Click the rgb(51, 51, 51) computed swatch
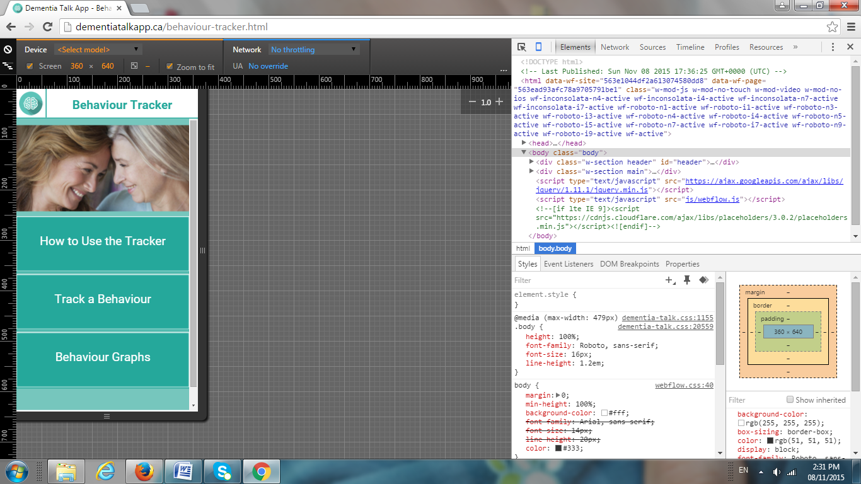This screenshot has width=861, height=484. pyautogui.click(x=770, y=441)
